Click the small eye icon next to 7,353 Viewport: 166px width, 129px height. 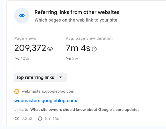click(17, 118)
